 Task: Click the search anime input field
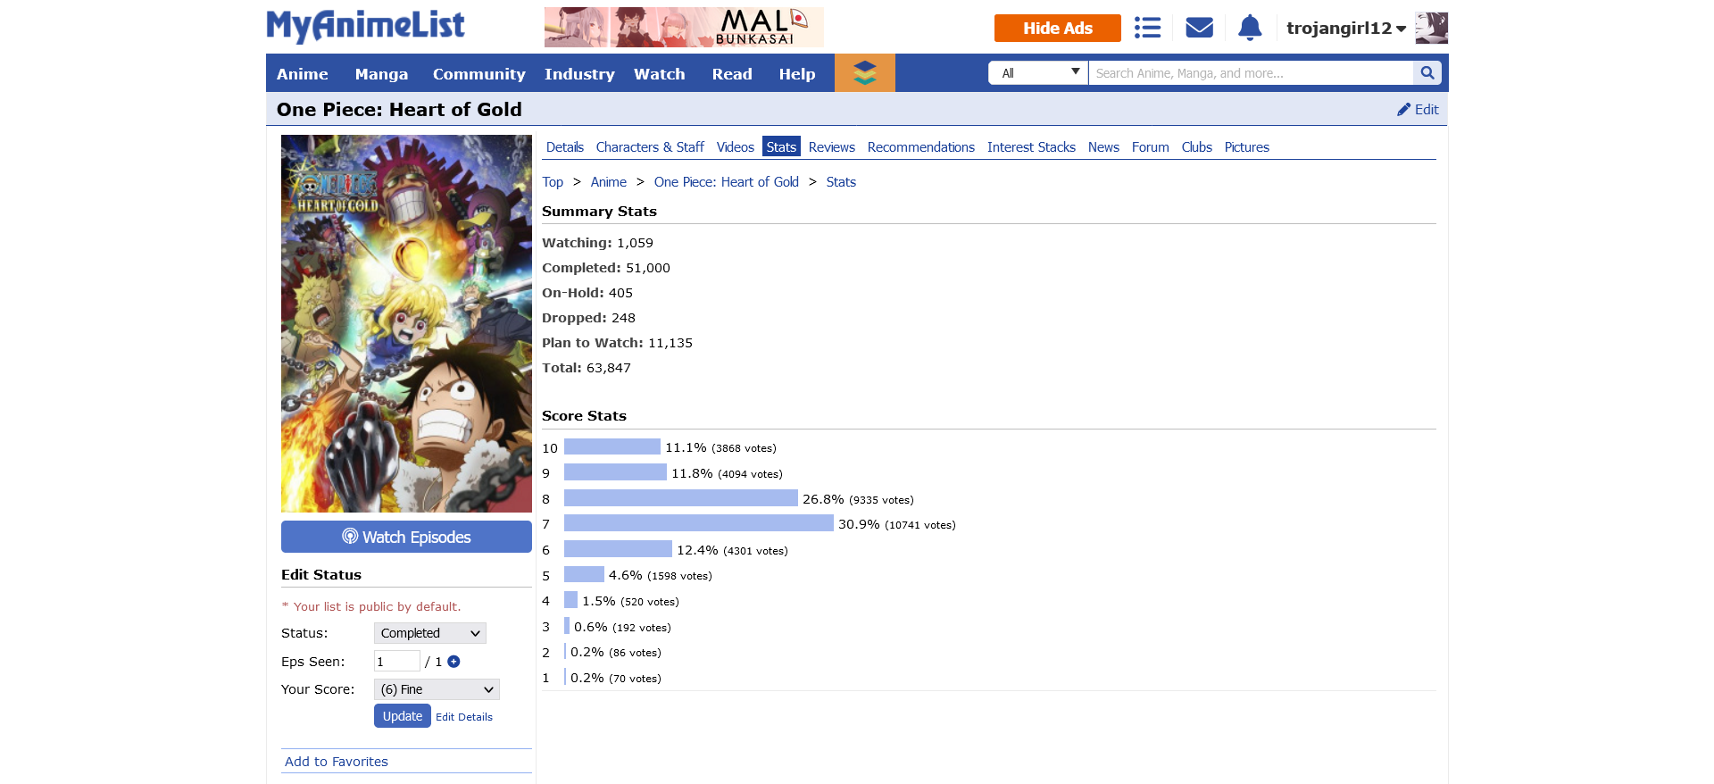1250,73
